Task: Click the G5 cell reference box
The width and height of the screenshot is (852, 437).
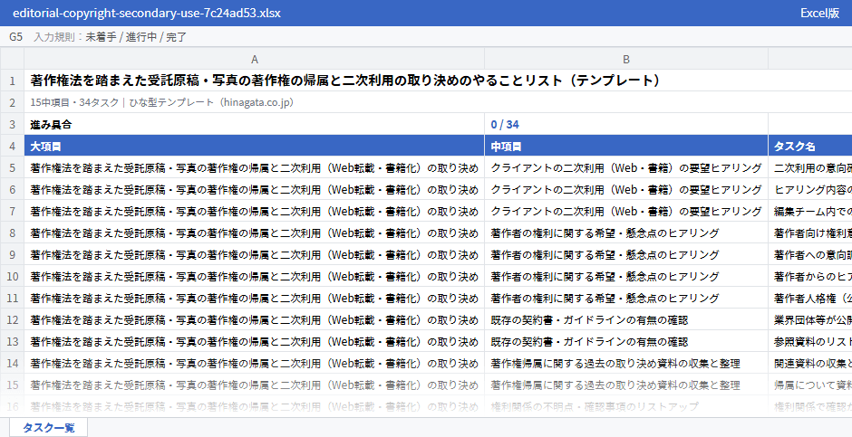Action: pyautogui.click(x=15, y=37)
